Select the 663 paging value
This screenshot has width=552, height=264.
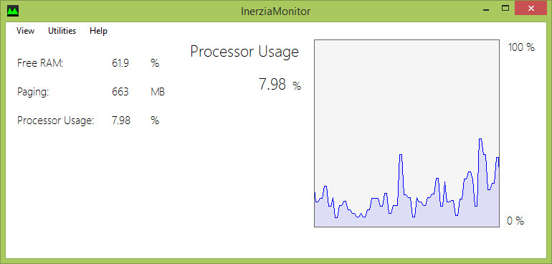(120, 93)
